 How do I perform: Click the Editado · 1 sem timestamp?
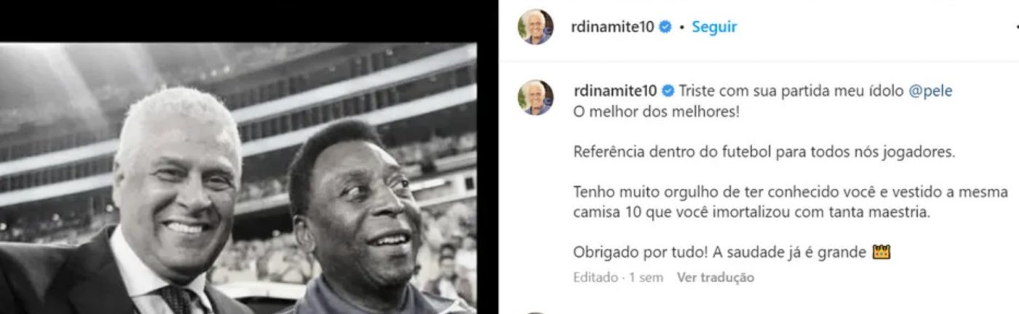(x=618, y=278)
